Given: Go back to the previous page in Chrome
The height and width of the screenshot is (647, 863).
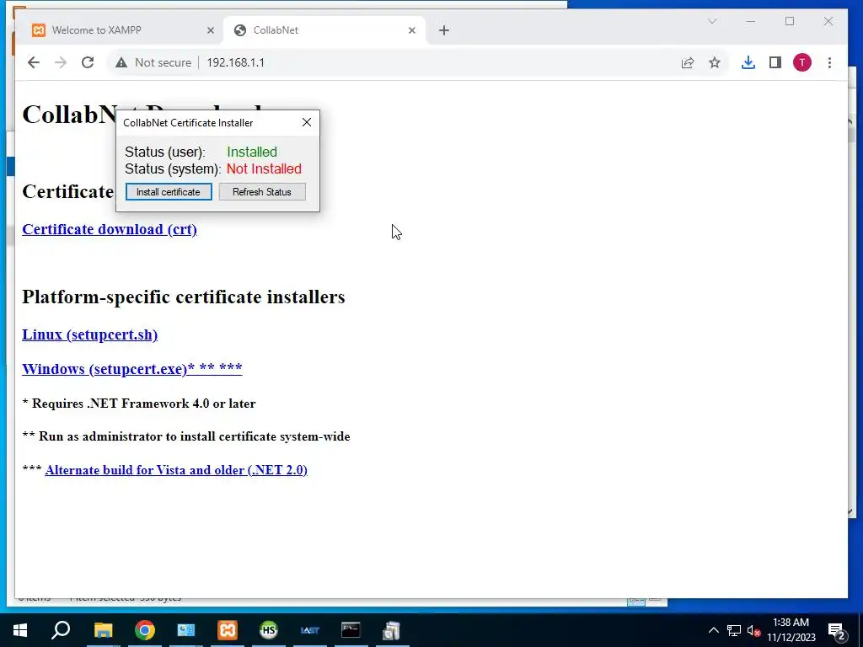Looking at the screenshot, I should coord(34,62).
